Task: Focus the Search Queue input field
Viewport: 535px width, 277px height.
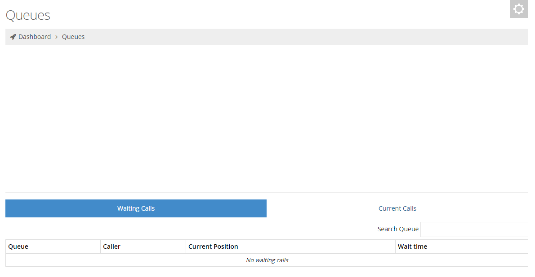Action: tap(474, 229)
